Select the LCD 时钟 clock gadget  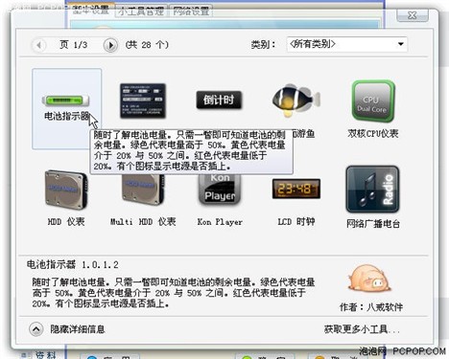(296, 189)
